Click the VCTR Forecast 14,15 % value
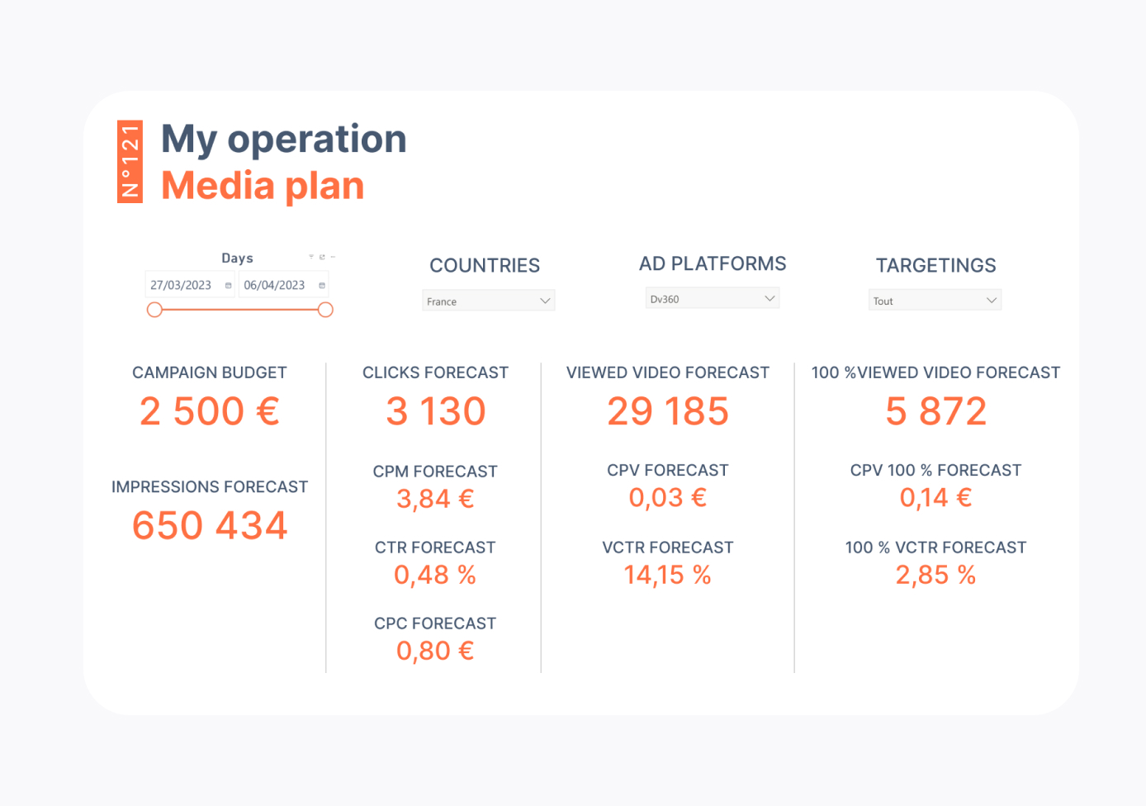 (667, 575)
